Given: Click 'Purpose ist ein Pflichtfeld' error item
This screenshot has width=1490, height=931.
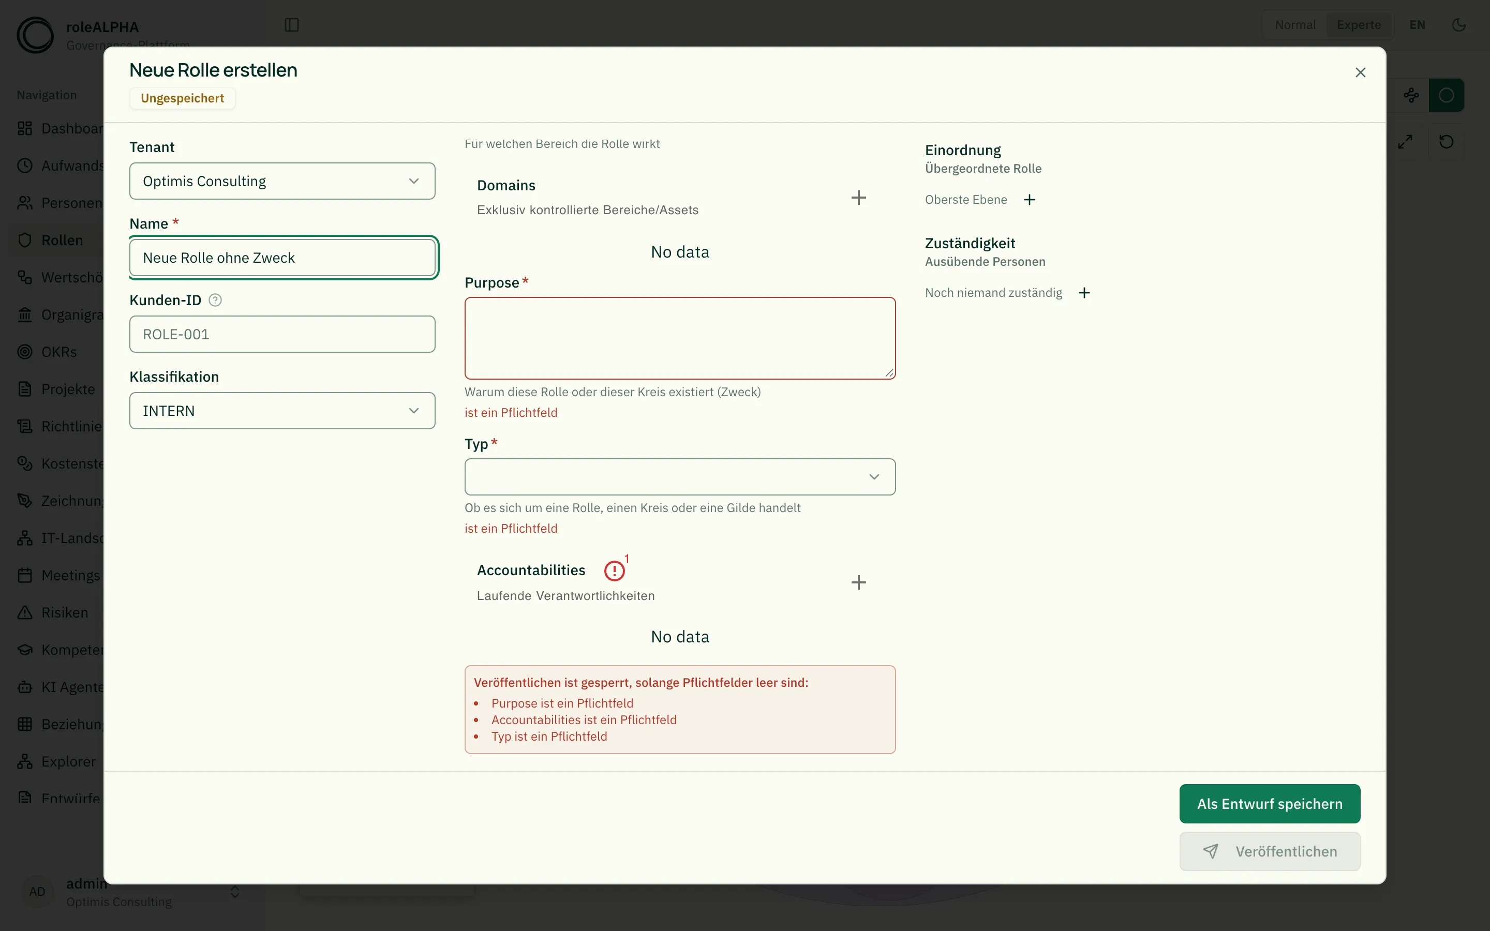Looking at the screenshot, I should 561,703.
